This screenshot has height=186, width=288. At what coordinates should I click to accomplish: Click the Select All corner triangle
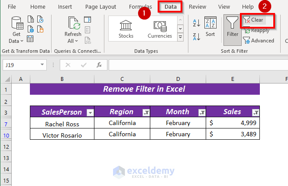point(7,79)
